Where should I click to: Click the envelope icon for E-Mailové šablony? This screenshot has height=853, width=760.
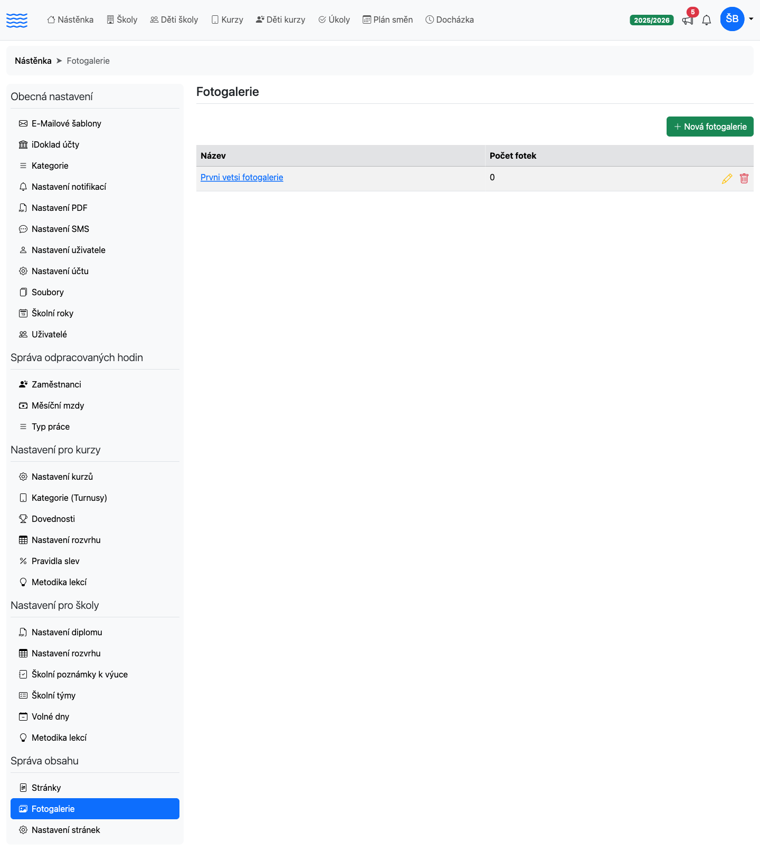tap(23, 123)
